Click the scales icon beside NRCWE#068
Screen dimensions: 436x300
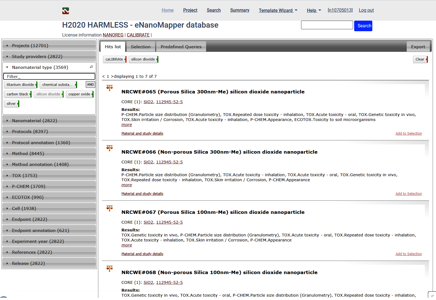pos(109,268)
